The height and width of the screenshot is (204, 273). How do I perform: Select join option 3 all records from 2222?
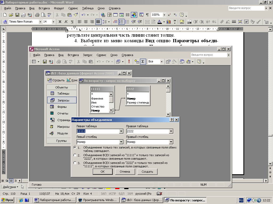point(75,163)
